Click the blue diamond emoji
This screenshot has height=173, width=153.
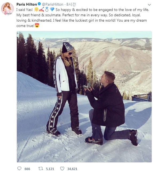coord(52,10)
